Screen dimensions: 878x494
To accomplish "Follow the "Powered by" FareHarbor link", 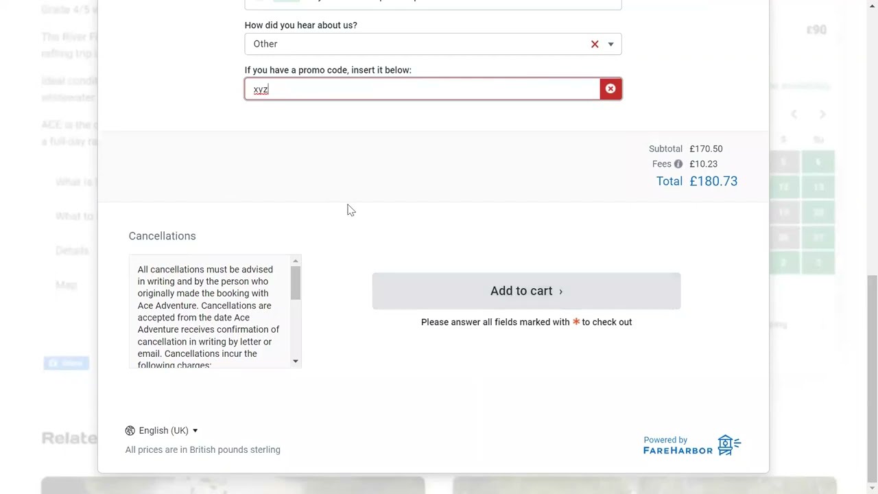I will [x=678, y=445].
